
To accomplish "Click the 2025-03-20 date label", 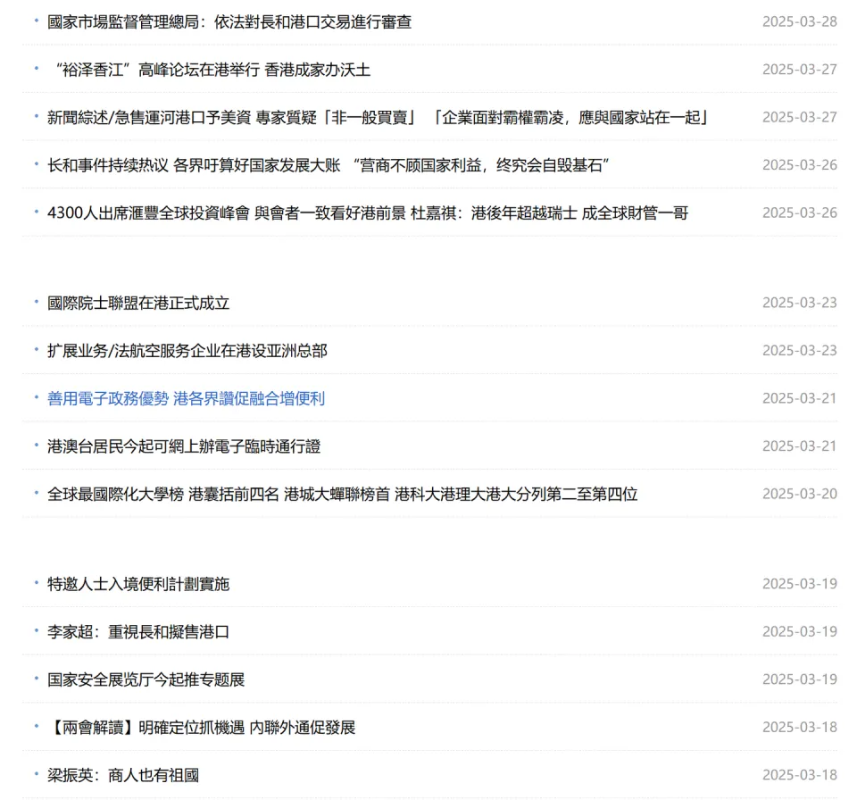I will pos(799,494).
